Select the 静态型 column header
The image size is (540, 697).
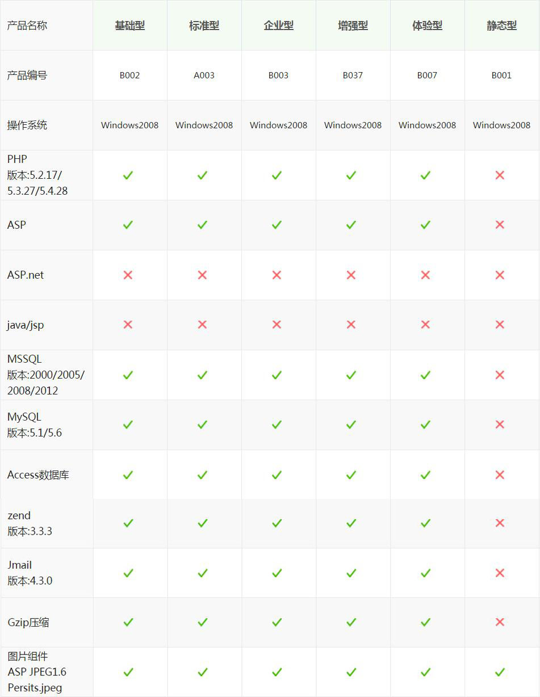click(x=502, y=26)
